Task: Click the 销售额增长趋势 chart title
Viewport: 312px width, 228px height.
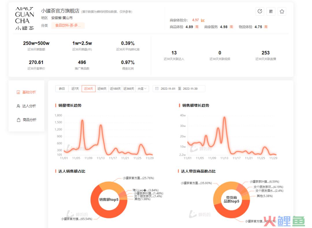Action: tap(196, 105)
